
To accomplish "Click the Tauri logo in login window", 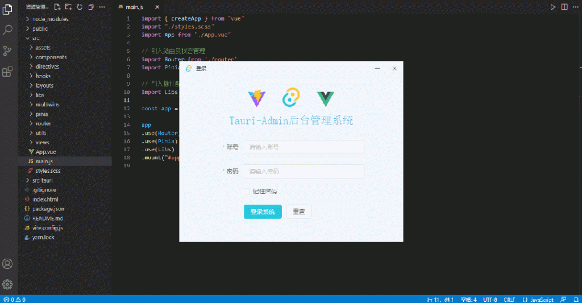I will tap(291, 97).
